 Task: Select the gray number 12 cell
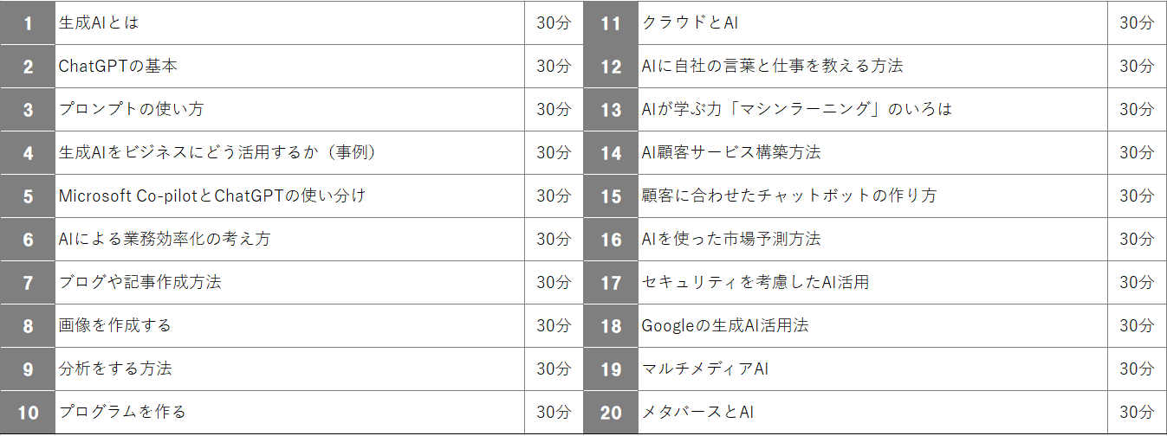tap(611, 67)
